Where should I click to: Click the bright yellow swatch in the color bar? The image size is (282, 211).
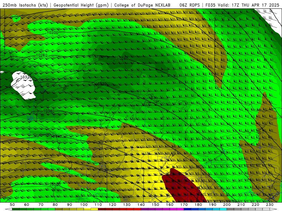[94, 209]
